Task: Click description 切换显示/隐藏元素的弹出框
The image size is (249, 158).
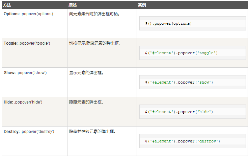Action: pyautogui.click(x=95, y=43)
